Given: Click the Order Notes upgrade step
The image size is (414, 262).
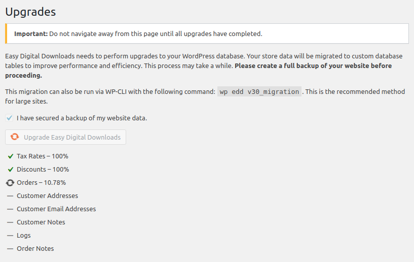Looking at the screenshot, I should pyautogui.click(x=35, y=249).
